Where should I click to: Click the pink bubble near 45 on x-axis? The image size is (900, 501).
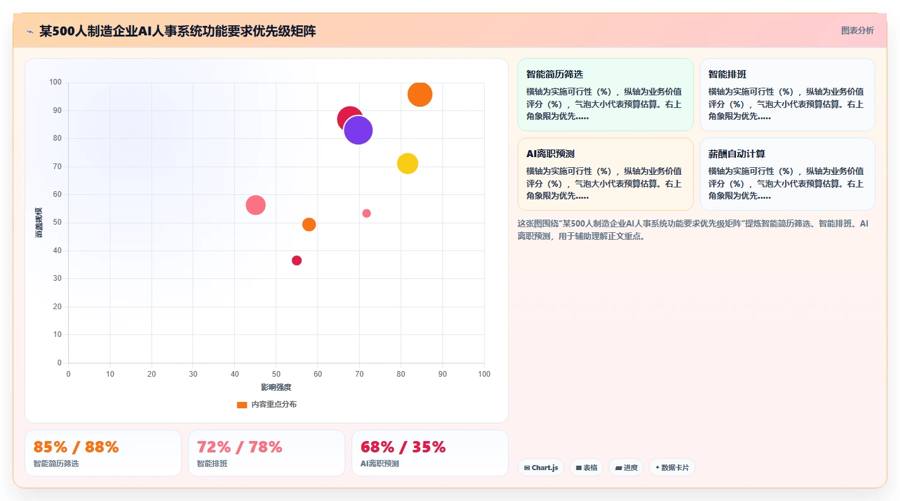point(256,205)
